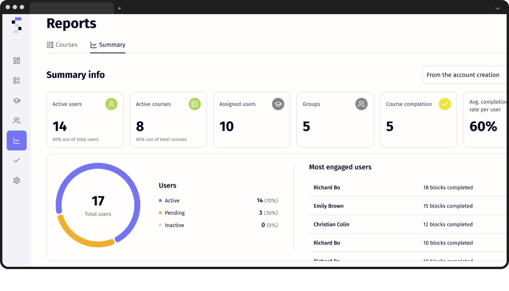The height and width of the screenshot is (291, 509).
Task: Expand the 'From the account creation' dropdown
Action: [x=464, y=75]
